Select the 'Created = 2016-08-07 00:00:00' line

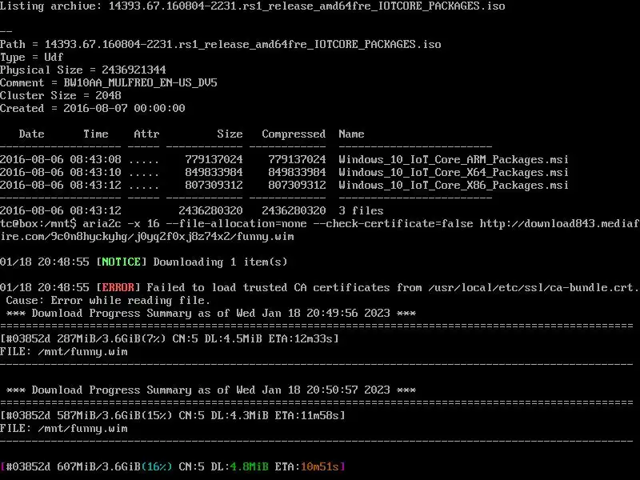(93, 108)
